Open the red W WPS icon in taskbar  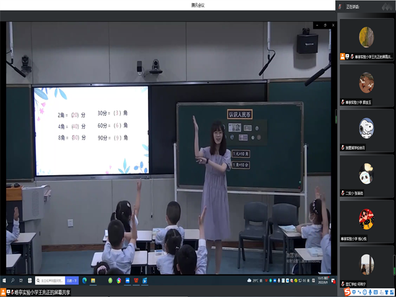tap(136, 280)
